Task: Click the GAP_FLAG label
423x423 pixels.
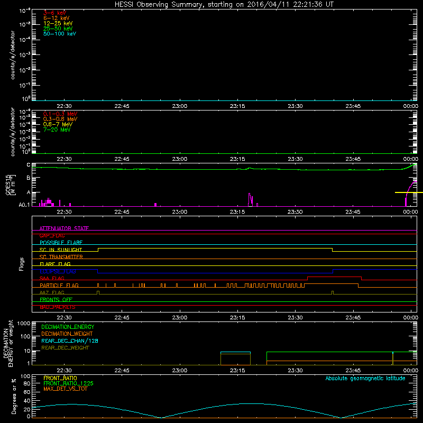Action: pos(52,235)
